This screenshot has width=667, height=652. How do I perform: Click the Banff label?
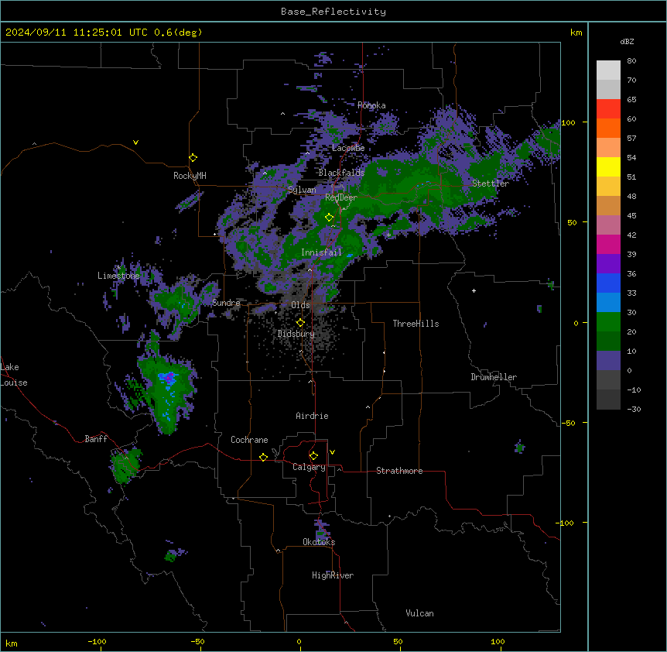pos(96,439)
